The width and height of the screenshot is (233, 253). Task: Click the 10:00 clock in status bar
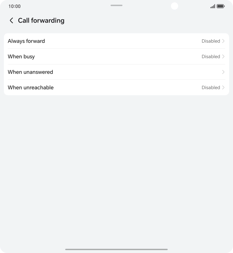(14, 6)
